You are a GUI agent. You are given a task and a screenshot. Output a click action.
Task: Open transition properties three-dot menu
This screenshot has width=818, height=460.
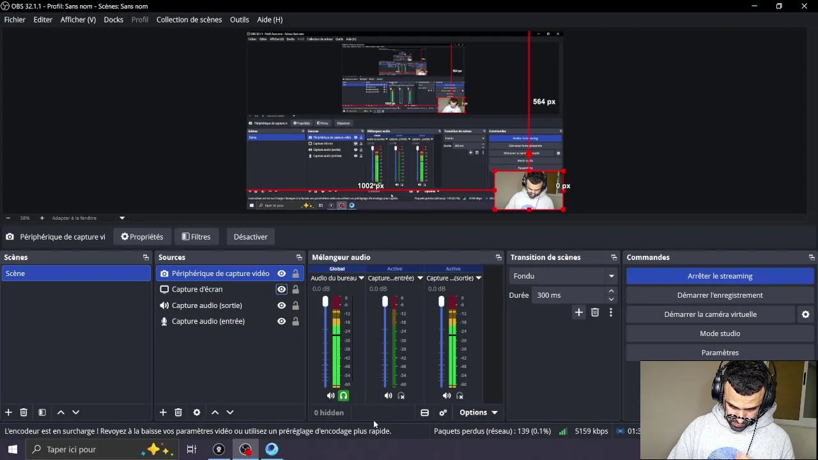coord(611,312)
